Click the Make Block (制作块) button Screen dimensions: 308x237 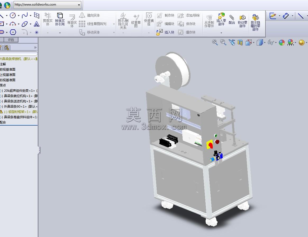point(166,15)
